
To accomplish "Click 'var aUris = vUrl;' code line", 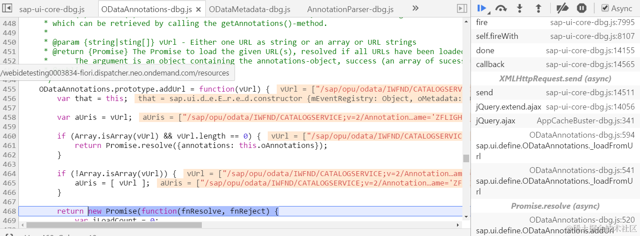I will [94, 117].
